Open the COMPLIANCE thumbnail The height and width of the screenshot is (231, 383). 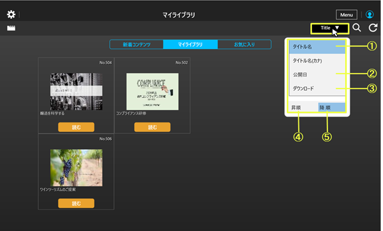click(152, 91)
